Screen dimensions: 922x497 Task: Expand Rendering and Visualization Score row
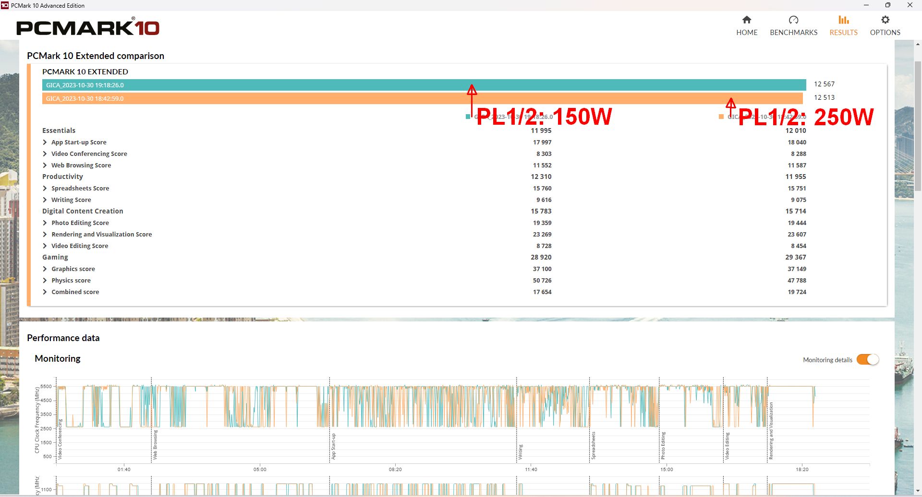(45, 234)
